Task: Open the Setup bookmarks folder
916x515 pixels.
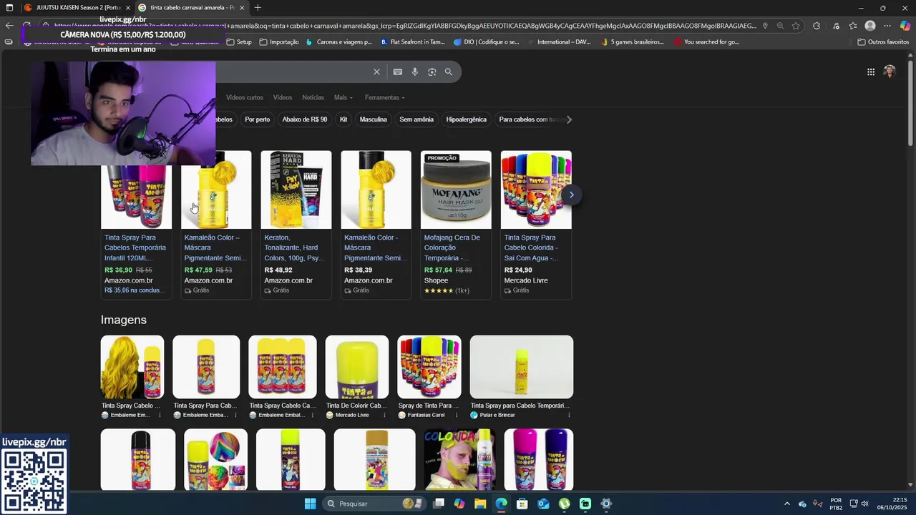Action: pyautogui.click(x=239, y=41)
